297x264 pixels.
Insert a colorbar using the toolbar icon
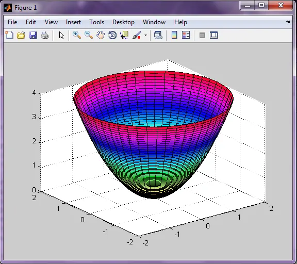(174, 35)
